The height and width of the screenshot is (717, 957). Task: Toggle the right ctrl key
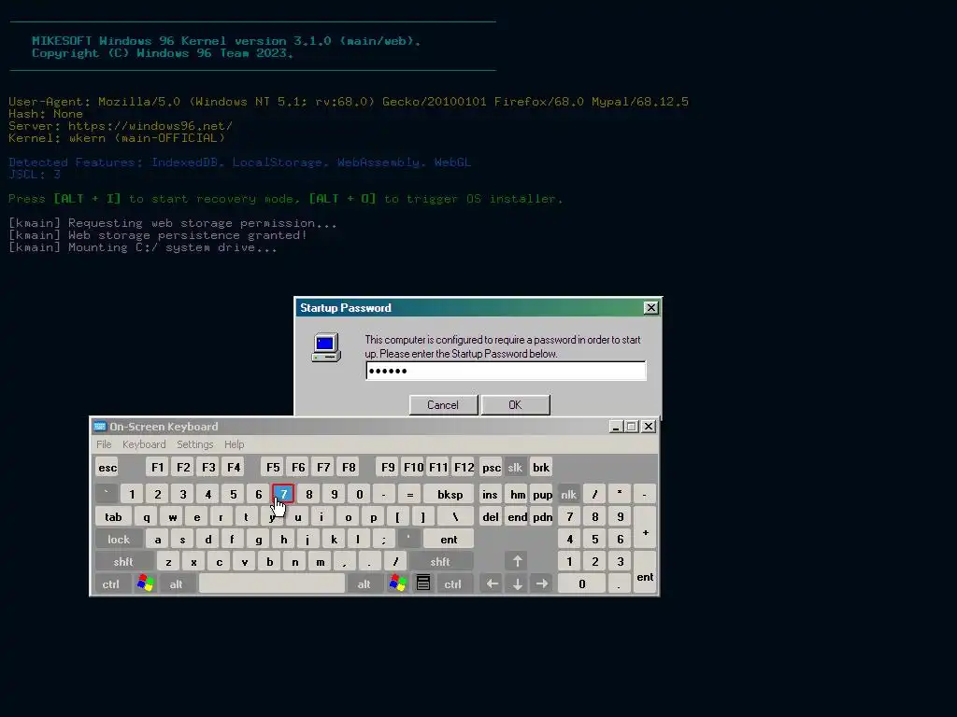pyautogui.click(x=453, y=583)
